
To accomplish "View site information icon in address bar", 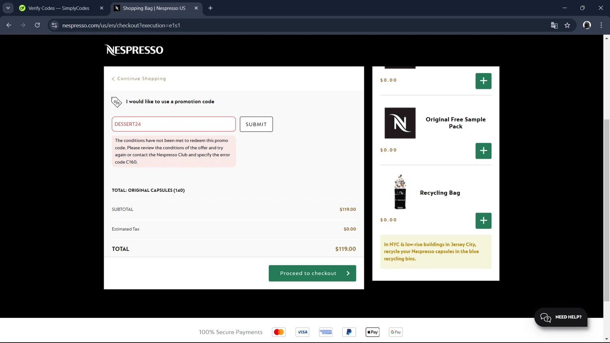I will 54,25.
